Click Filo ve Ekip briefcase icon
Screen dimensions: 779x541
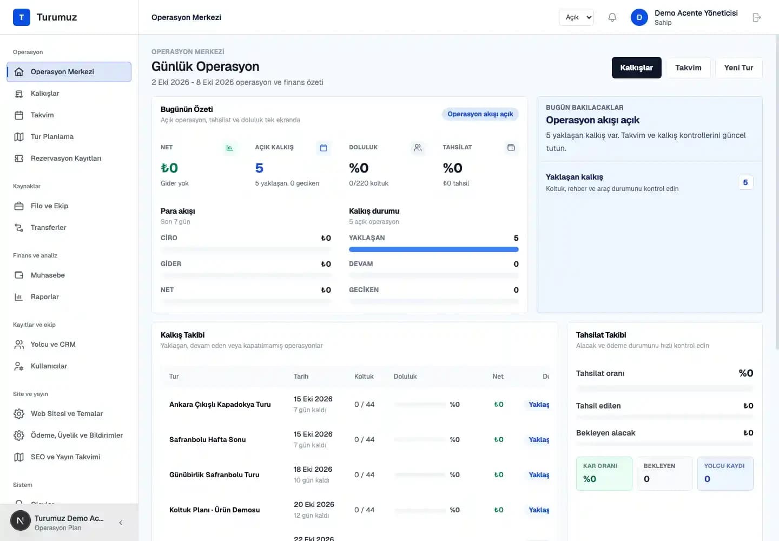click(19, 206)
